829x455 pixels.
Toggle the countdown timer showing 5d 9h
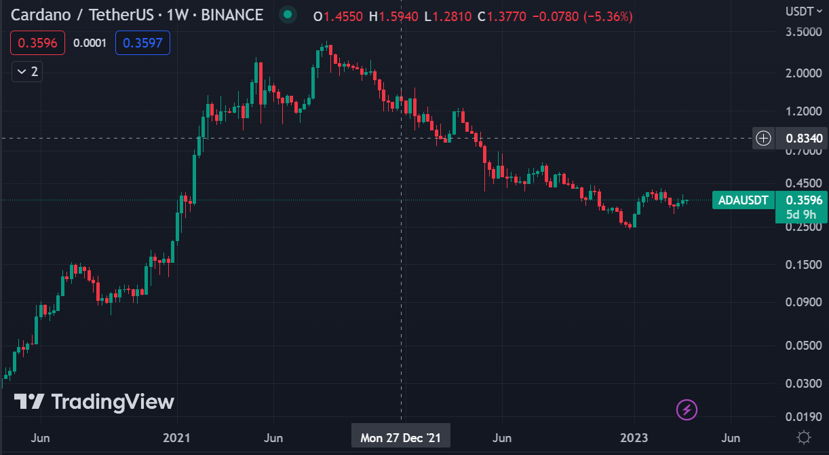(x=801, y=213)
